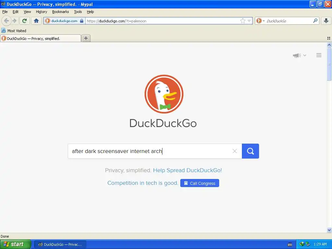Image resolution: width=332 pixels, height=249 pixels.
Task: Submit search with blue magnifier button
Action: click(x=250, y=151)
